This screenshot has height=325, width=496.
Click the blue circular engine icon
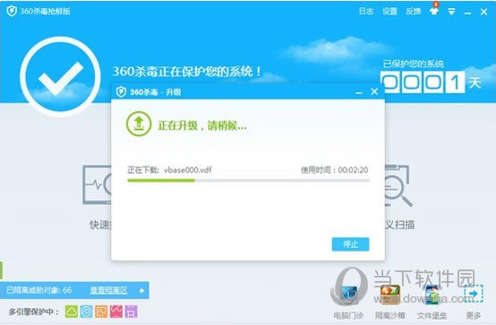tap(86, 312)
